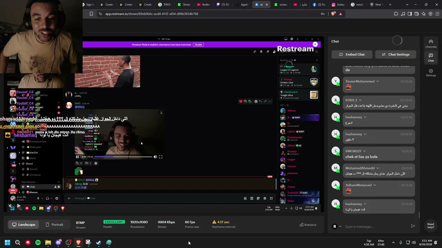Open the Brave Wallet icon in the toolbar
Image resolution: width=442 pixels, height=248 pixels.
point(416,14)
